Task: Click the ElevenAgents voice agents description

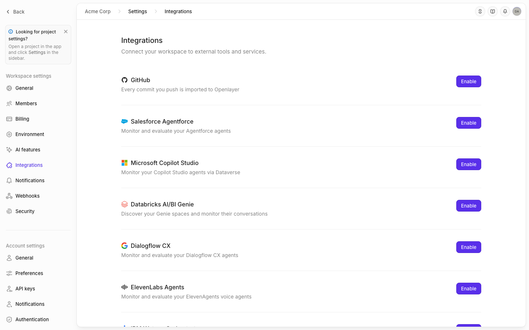Action: [x=186, y=297]
